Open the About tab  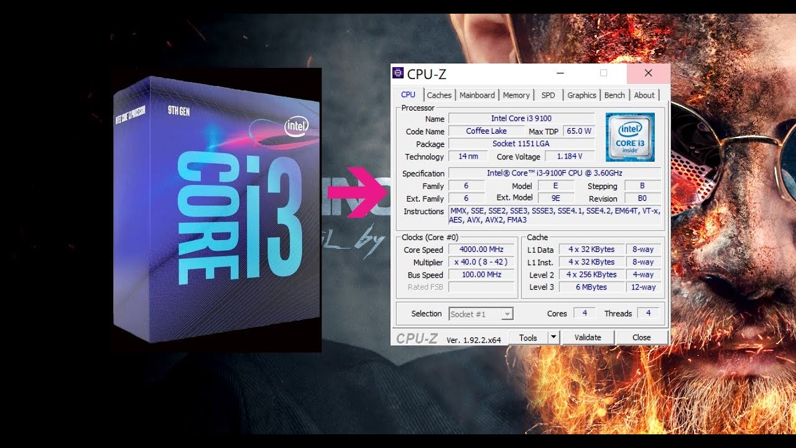644,95
